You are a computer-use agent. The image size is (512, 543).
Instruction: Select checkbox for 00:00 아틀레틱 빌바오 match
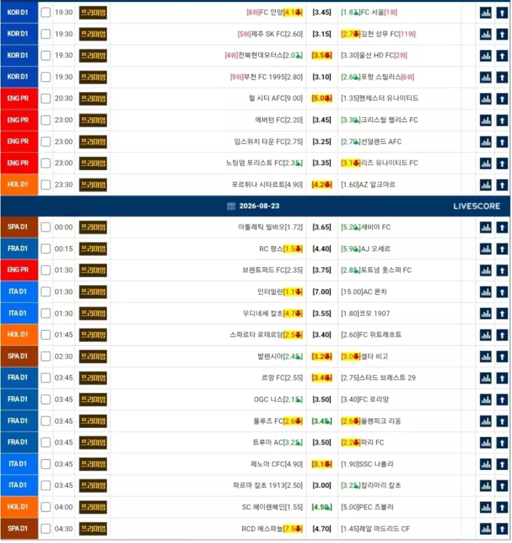tap(46, 228)
